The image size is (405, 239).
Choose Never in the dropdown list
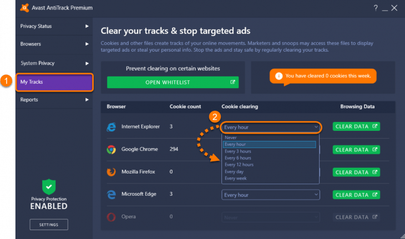(269, 138)
